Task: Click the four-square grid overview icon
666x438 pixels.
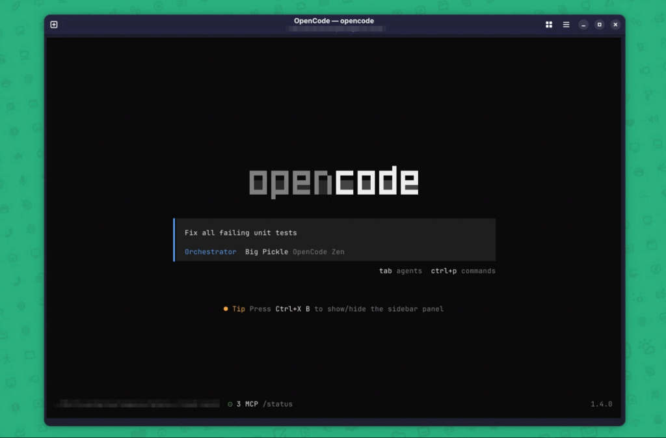Action: coord(549,25)
